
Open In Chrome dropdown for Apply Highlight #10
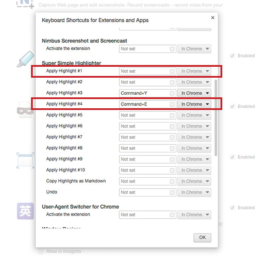tap(194, 170)
